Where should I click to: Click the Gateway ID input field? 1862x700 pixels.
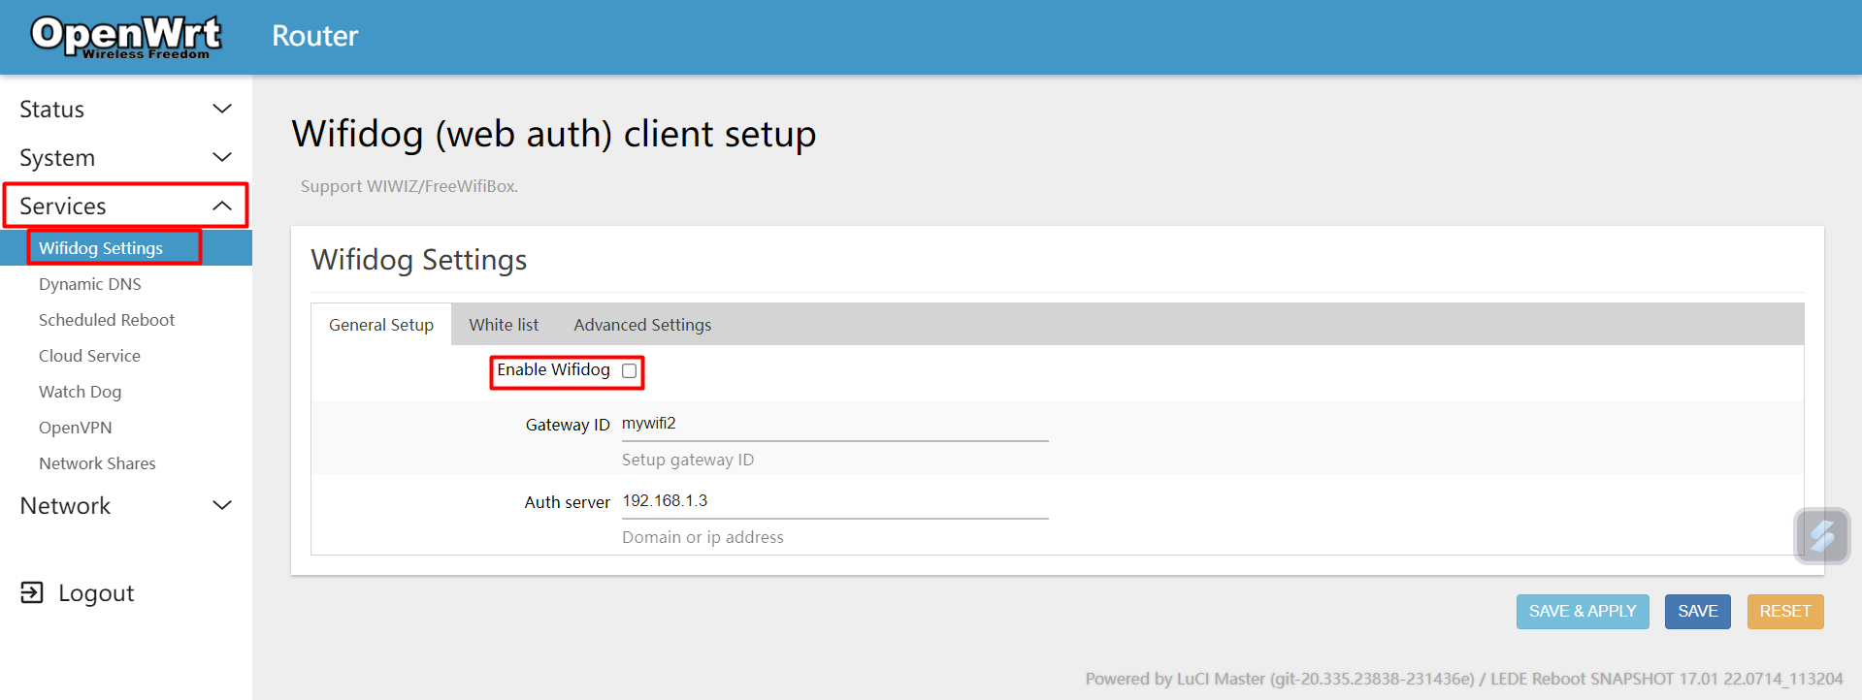(x=834, y=424)
